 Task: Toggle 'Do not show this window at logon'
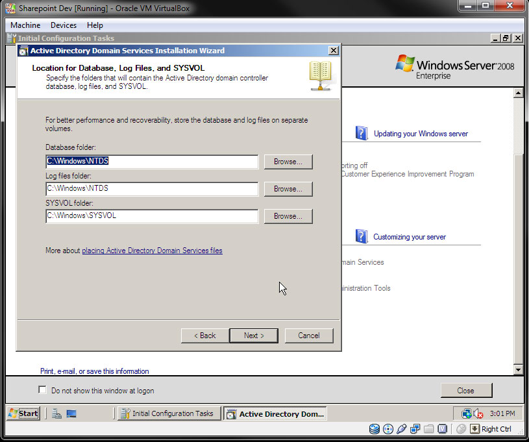coord(42,389)
